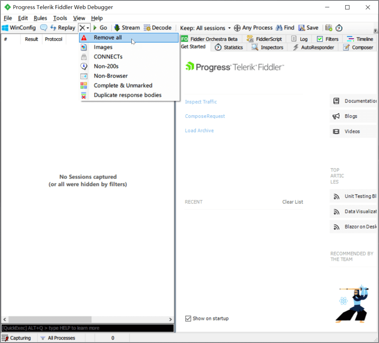
Task: Click the timer stopwatch toolbar icon
Action: (339, 28)
